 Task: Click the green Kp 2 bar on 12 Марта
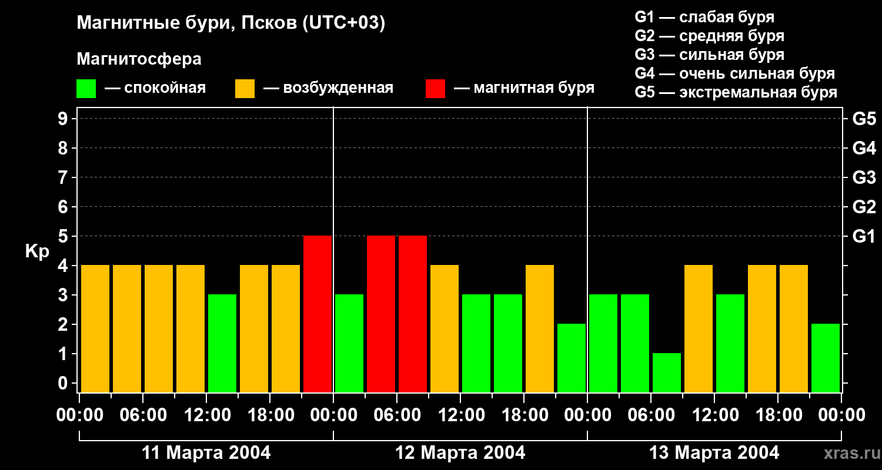pos(572,358)
